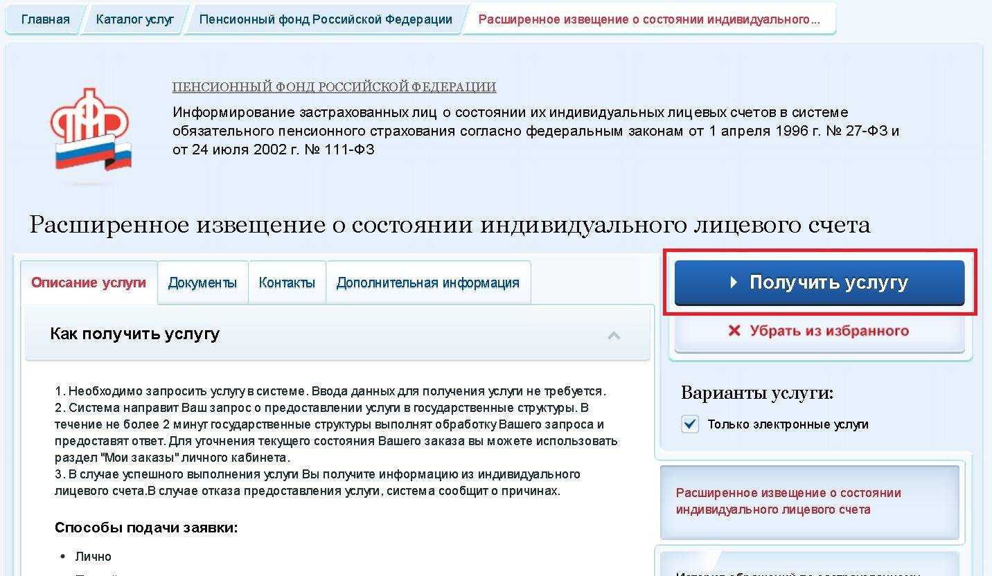Toggle the 'Только электронные услуги' checkbox
Viewport: 992px width, 576px height.
[x=690, y=424]
